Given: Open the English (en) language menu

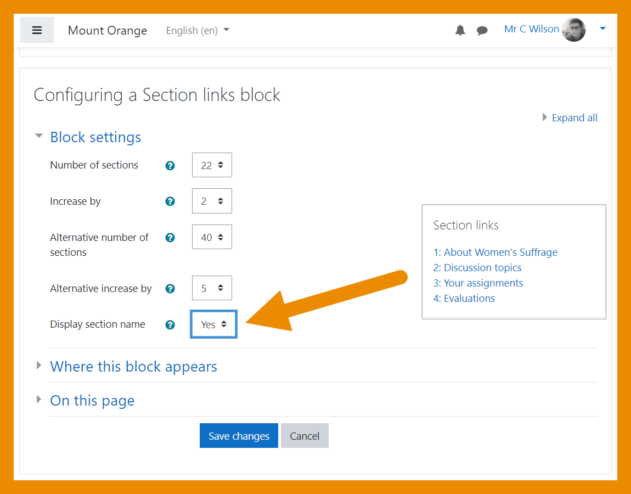Looking at the screenshot, I should [198, 31].
